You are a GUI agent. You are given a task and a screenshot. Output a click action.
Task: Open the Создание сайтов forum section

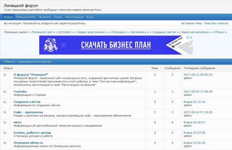tap(27, 102)
